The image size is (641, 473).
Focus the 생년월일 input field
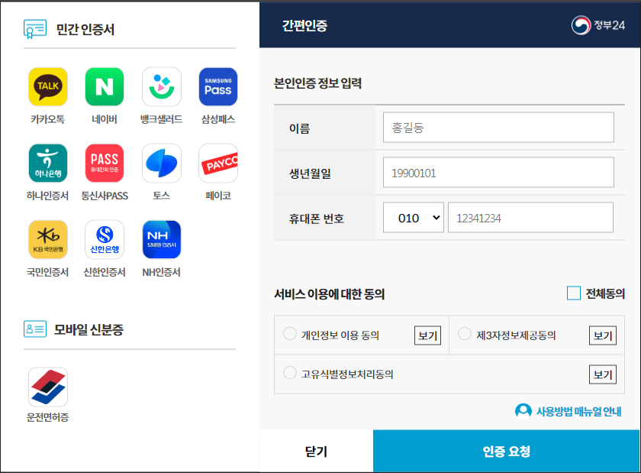(x=498, y=173)
